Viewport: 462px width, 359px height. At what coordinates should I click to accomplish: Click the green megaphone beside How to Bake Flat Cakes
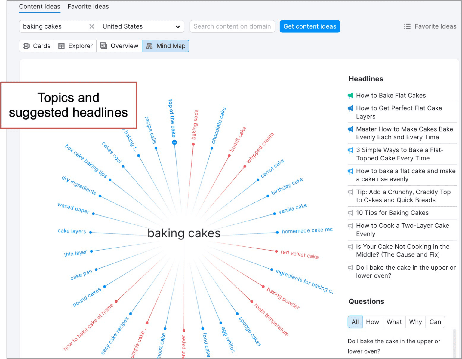[x=350, y=96]
